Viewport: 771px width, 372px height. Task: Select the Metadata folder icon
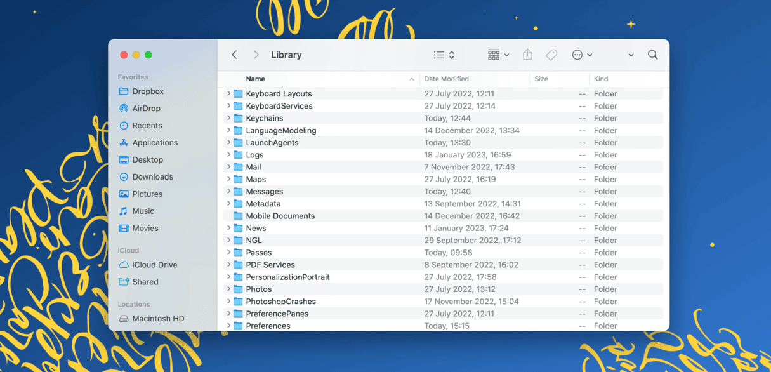pyautogui.click(x=238, y=204)
